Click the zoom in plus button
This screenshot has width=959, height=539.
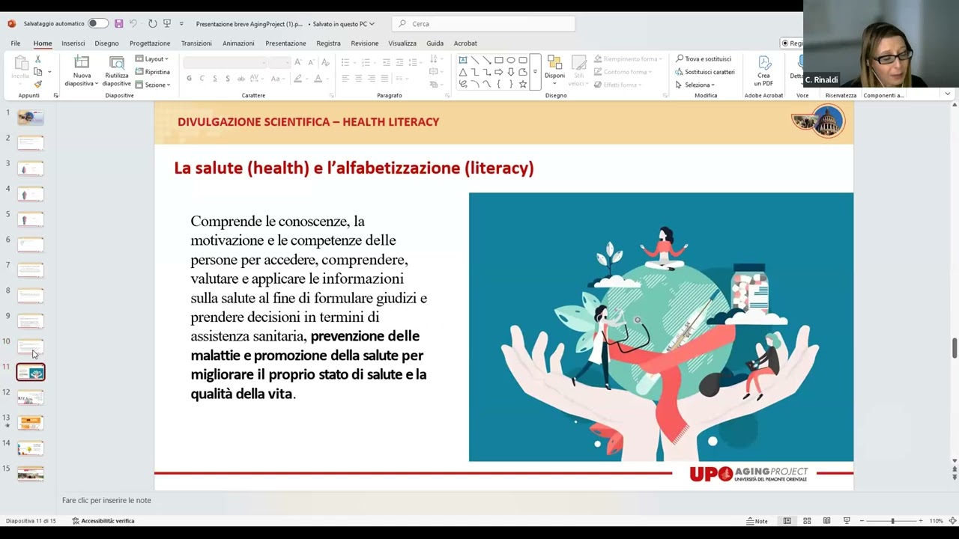pyautogui.click(x=921, y=521)
